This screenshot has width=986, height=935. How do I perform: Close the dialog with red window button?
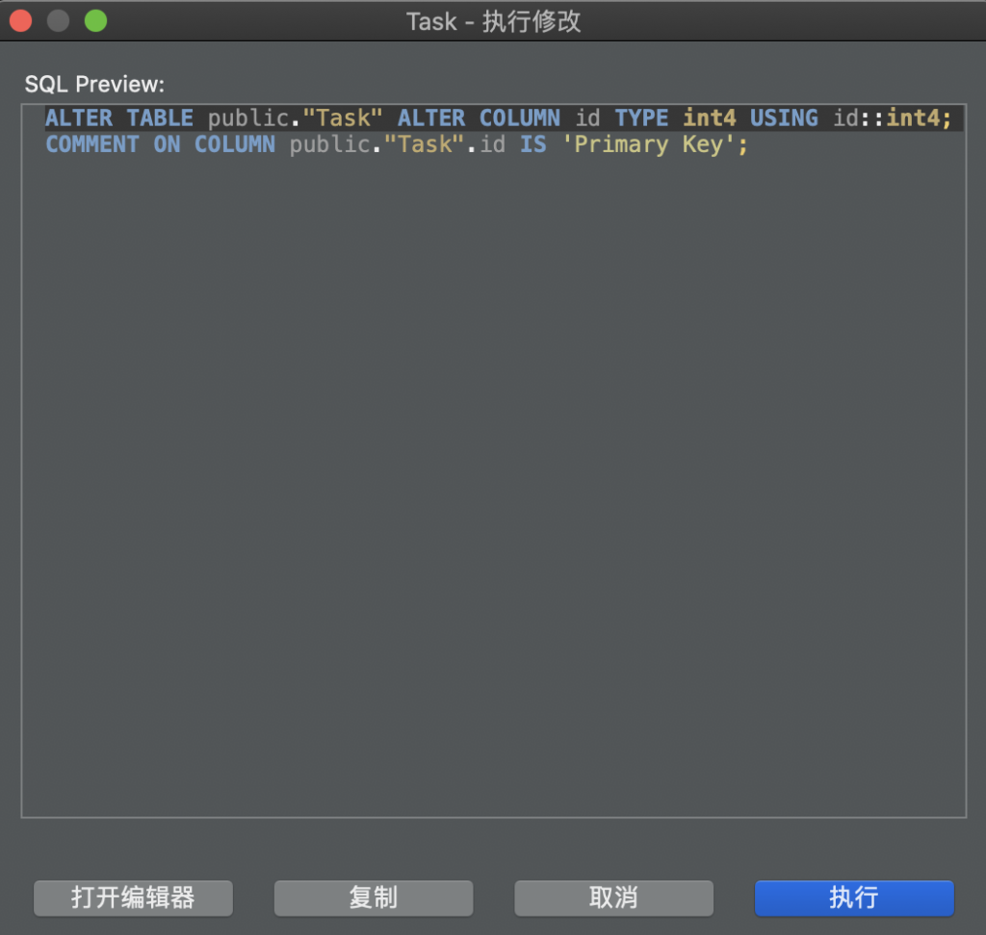21,21
